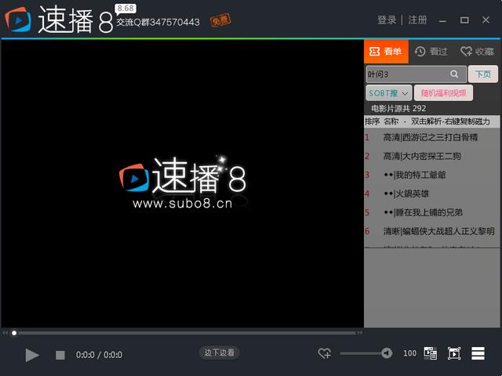This screenshot has width=502, height=376.
Task: Click the 排序 column header
Action: pyautogui.click(x=372, y=121)
